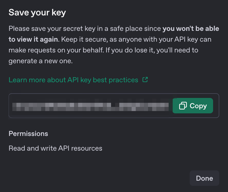The image size is (228, 192).
Task: Click the Read and write API resources text
Action: click(x=55, y=148)
